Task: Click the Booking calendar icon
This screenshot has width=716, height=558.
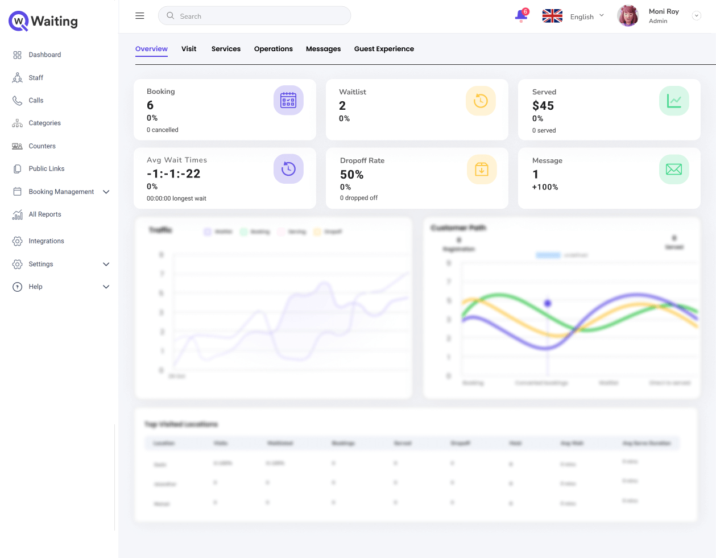Action: pyautogui.click(x=288, y=101)
